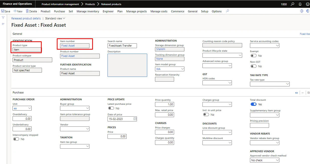Open the search magnifier in top bar
Viewport: 310px width, 164px height.
[x=292, y=4]
